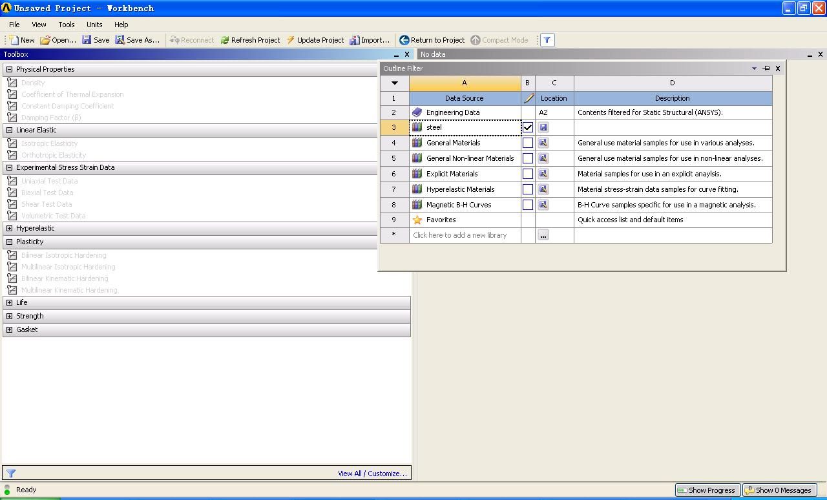The width and height of the screenshot is (827, 500).
Task: Click Coefficient of Thermal Expansion item
Action: [72, 94]
